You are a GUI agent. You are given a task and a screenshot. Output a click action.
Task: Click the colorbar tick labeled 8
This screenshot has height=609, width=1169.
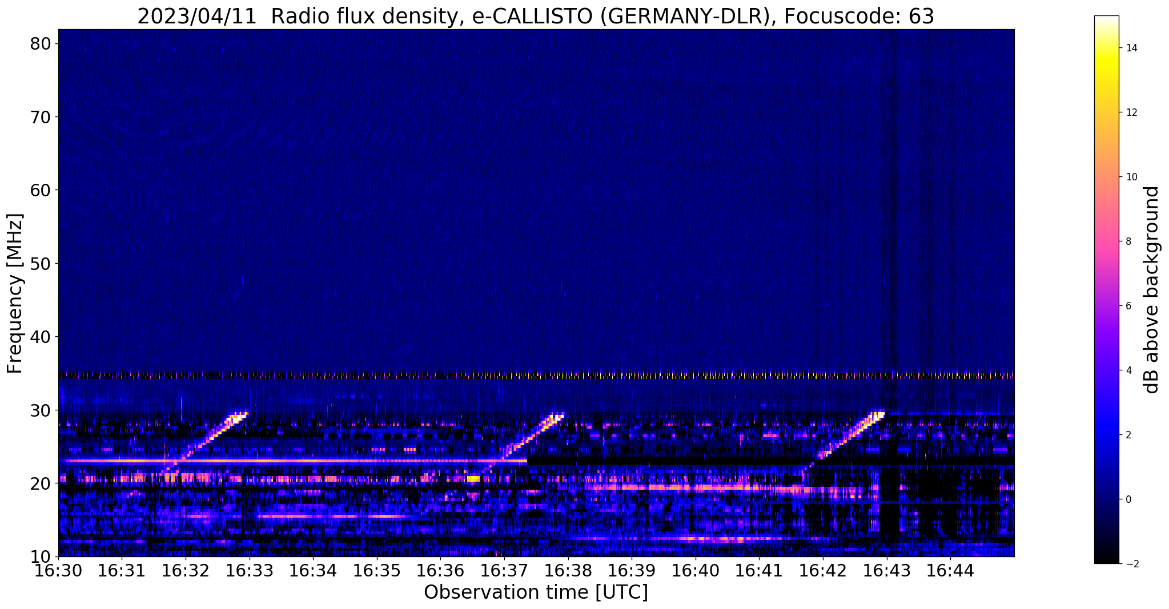pos(1128,241)
